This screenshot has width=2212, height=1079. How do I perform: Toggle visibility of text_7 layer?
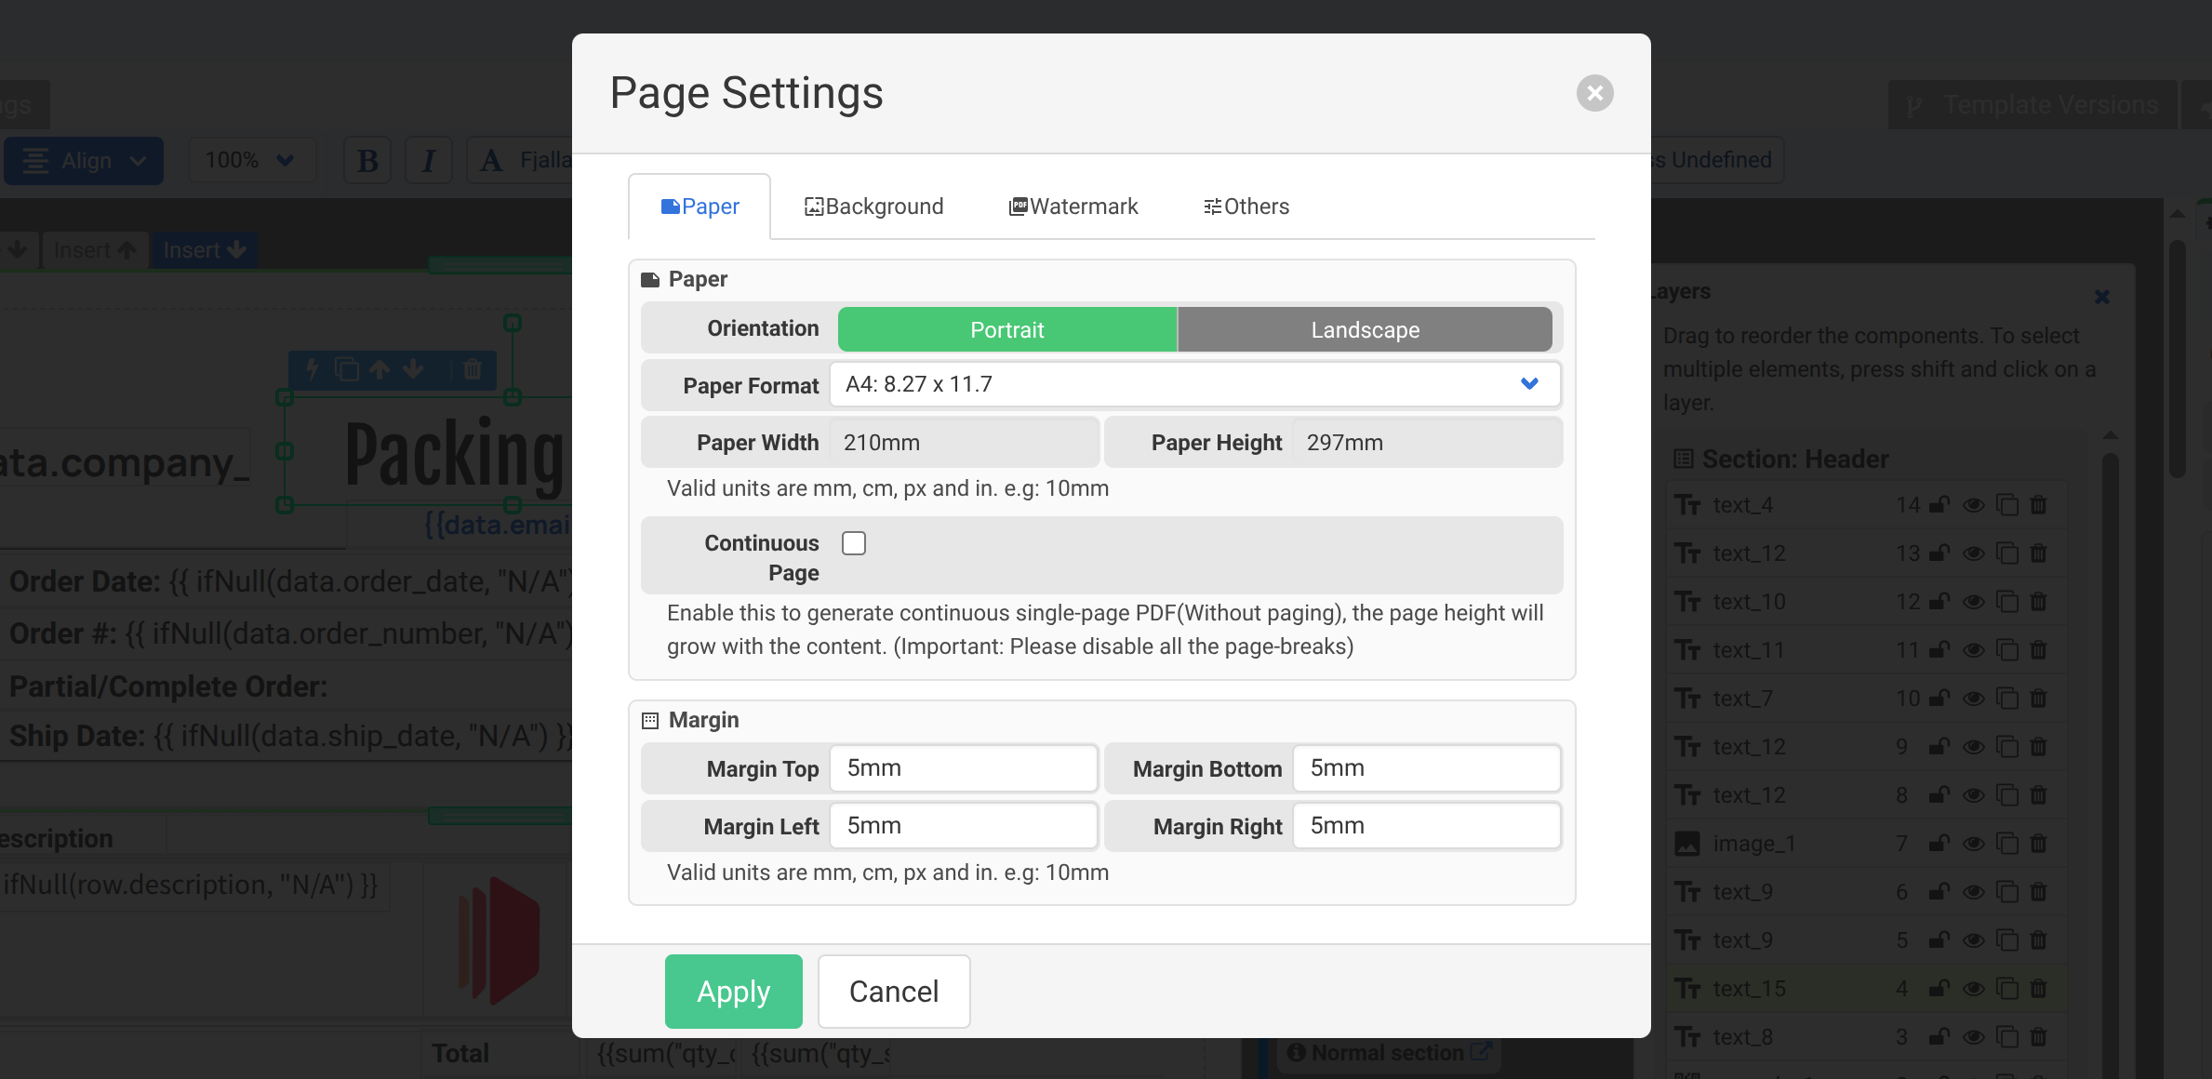click(x=1974, y=699)
